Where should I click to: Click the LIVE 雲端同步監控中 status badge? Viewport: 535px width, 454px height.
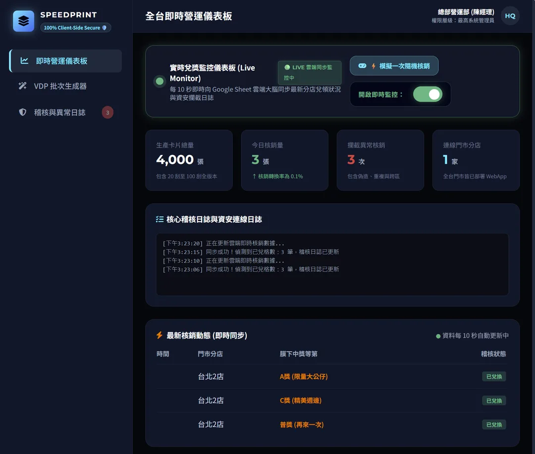click(310, 73)
